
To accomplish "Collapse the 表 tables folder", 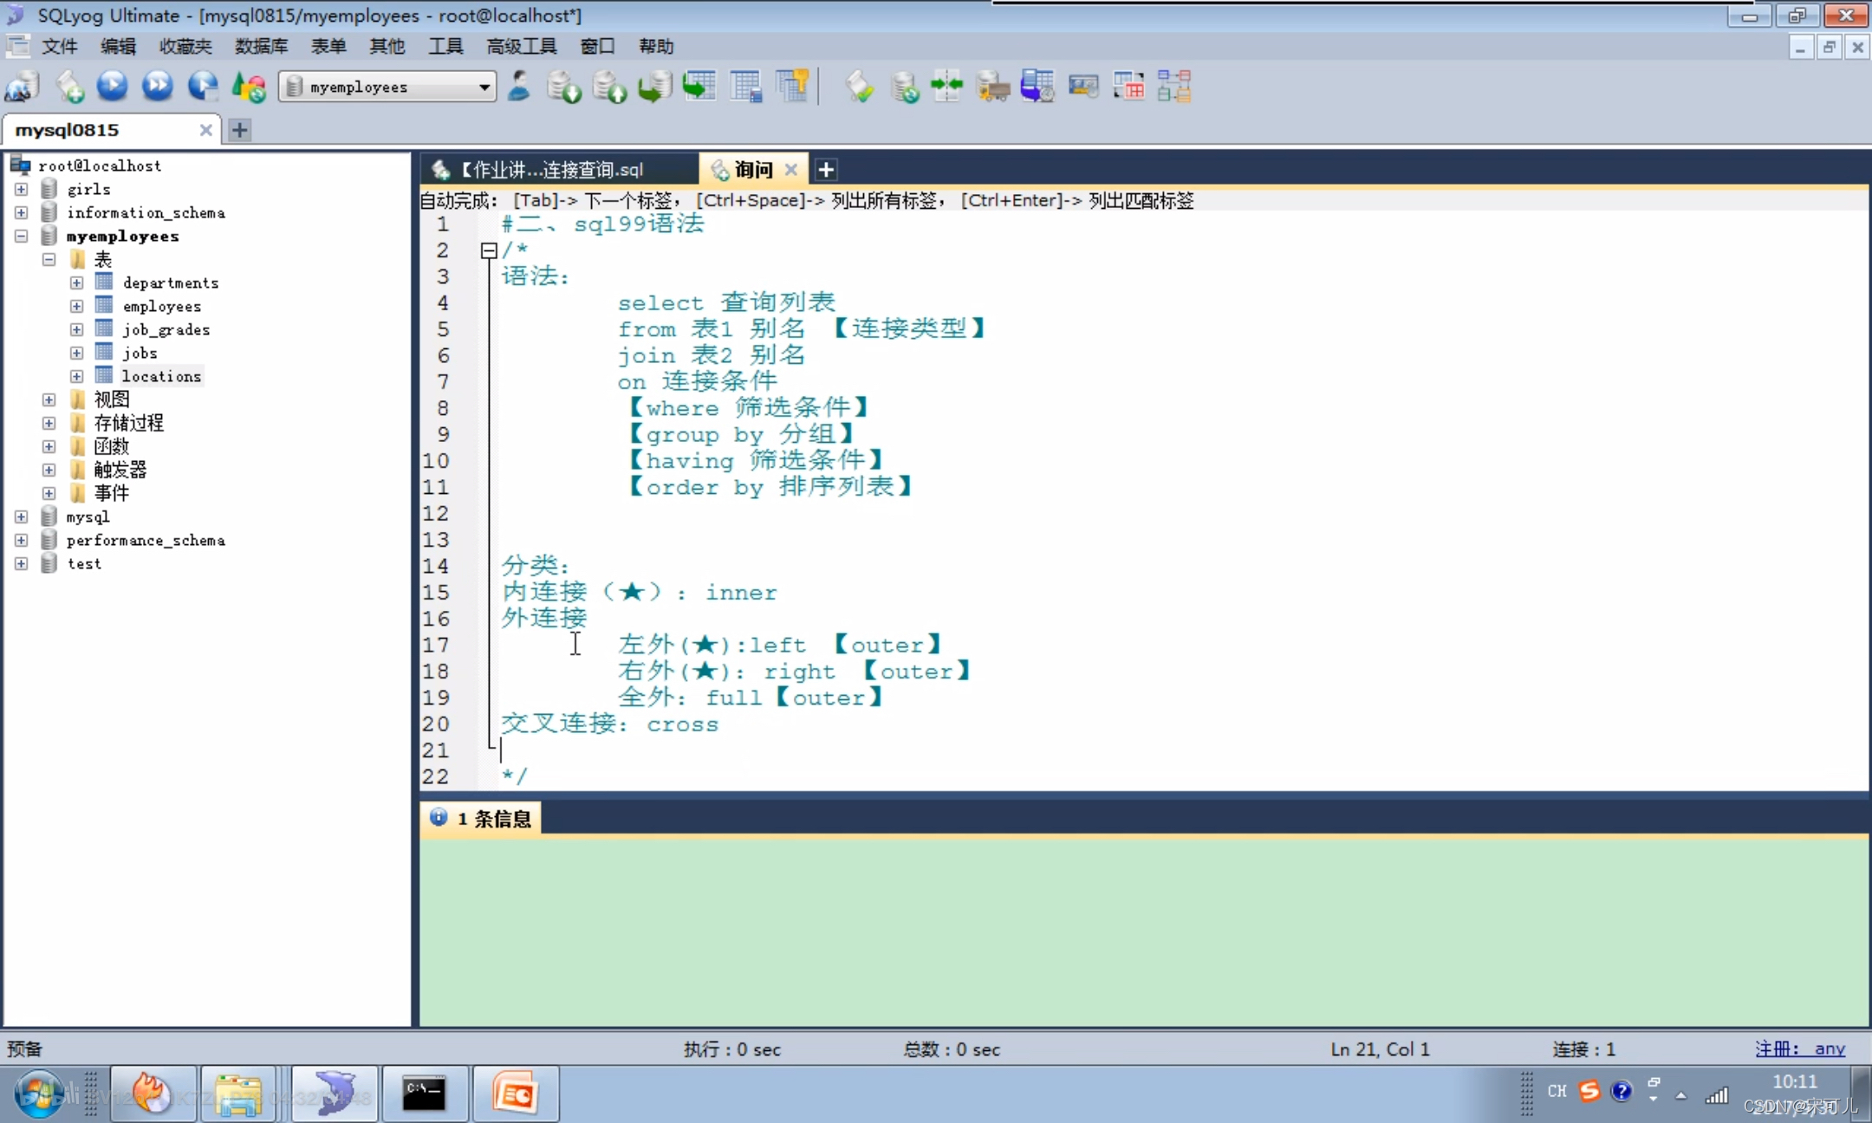I will (49, 259).
